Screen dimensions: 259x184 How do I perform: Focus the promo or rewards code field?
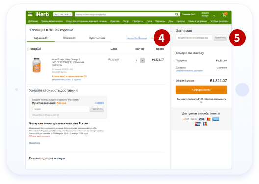pos(194,38)
